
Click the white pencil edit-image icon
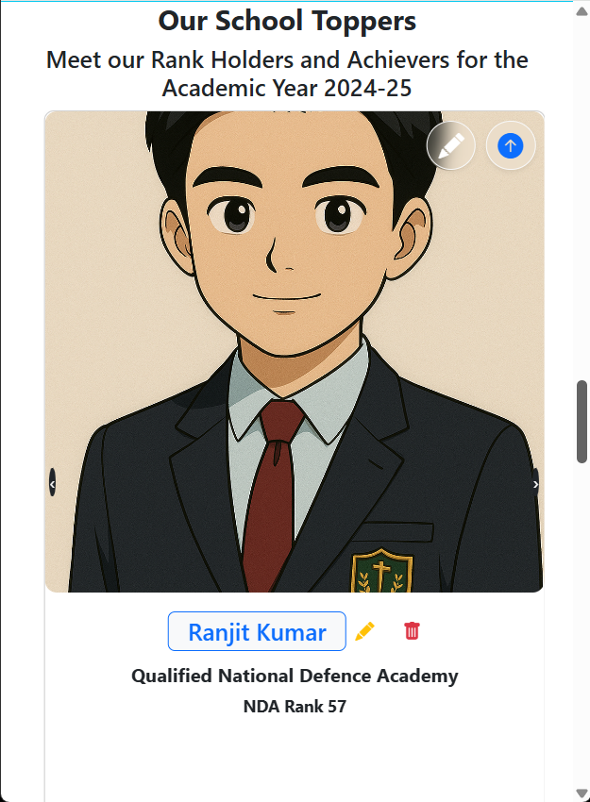[451, 145]
